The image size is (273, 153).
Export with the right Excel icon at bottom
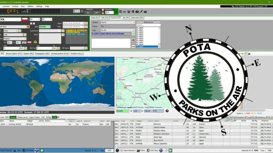(171, 150)
